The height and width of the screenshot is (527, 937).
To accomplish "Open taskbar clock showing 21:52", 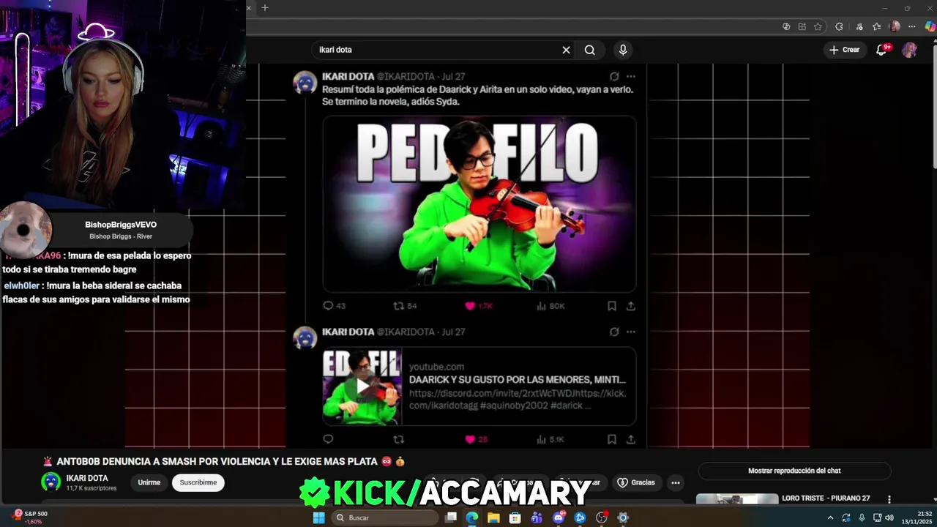I will point(916,517).
